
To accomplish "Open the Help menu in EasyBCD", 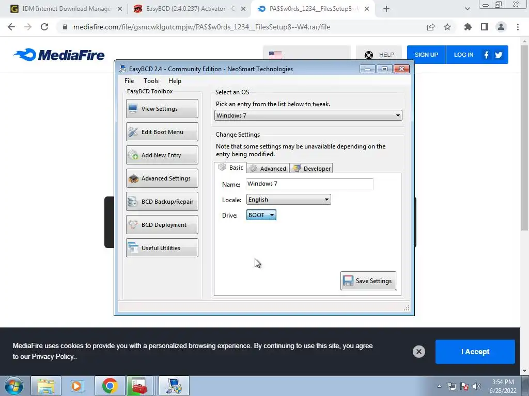I will point(175,81).
